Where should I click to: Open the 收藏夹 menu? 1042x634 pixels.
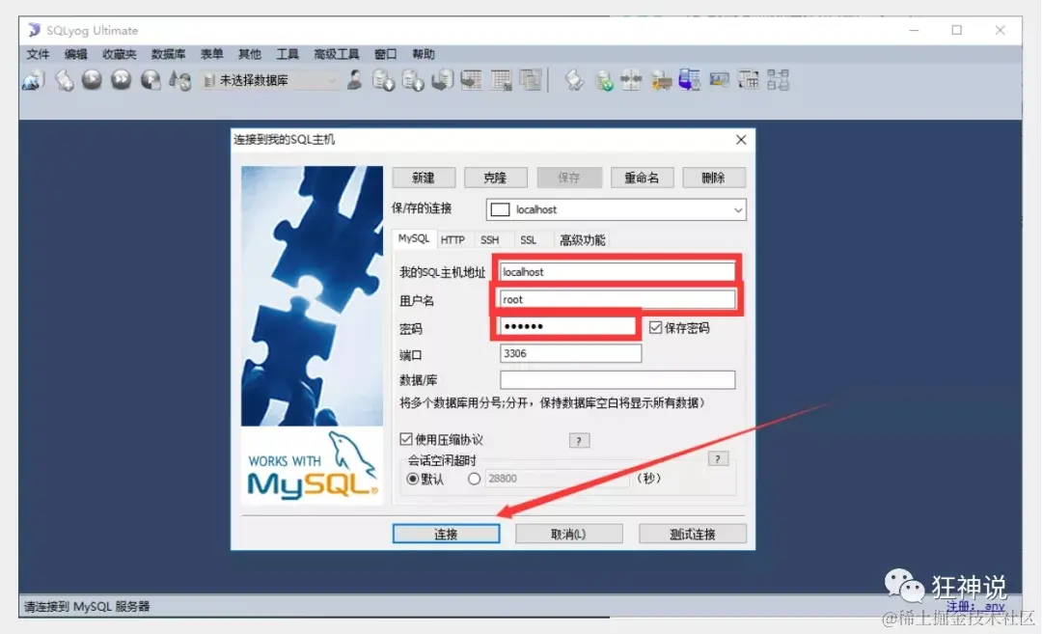[x=119, y=54]
